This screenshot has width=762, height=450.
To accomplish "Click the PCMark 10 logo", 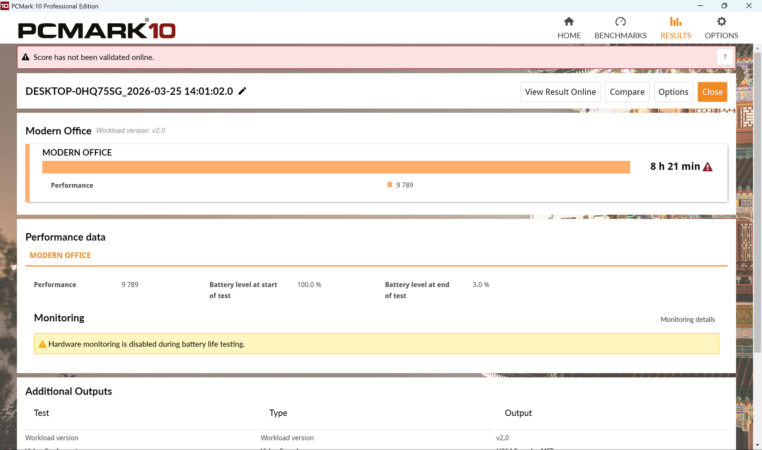I will point(97,29).
